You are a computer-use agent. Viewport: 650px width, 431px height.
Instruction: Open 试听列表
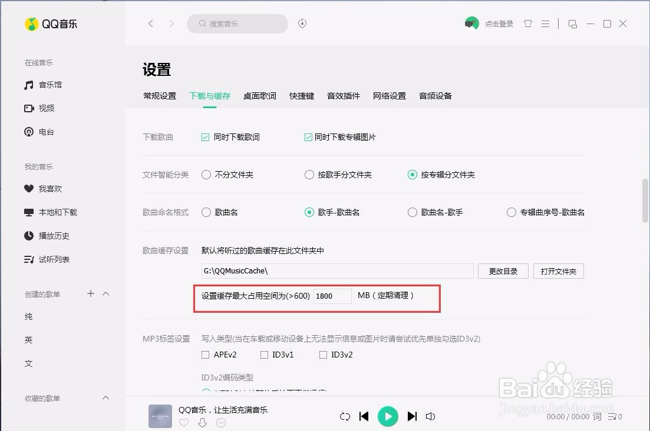point(47,259)
